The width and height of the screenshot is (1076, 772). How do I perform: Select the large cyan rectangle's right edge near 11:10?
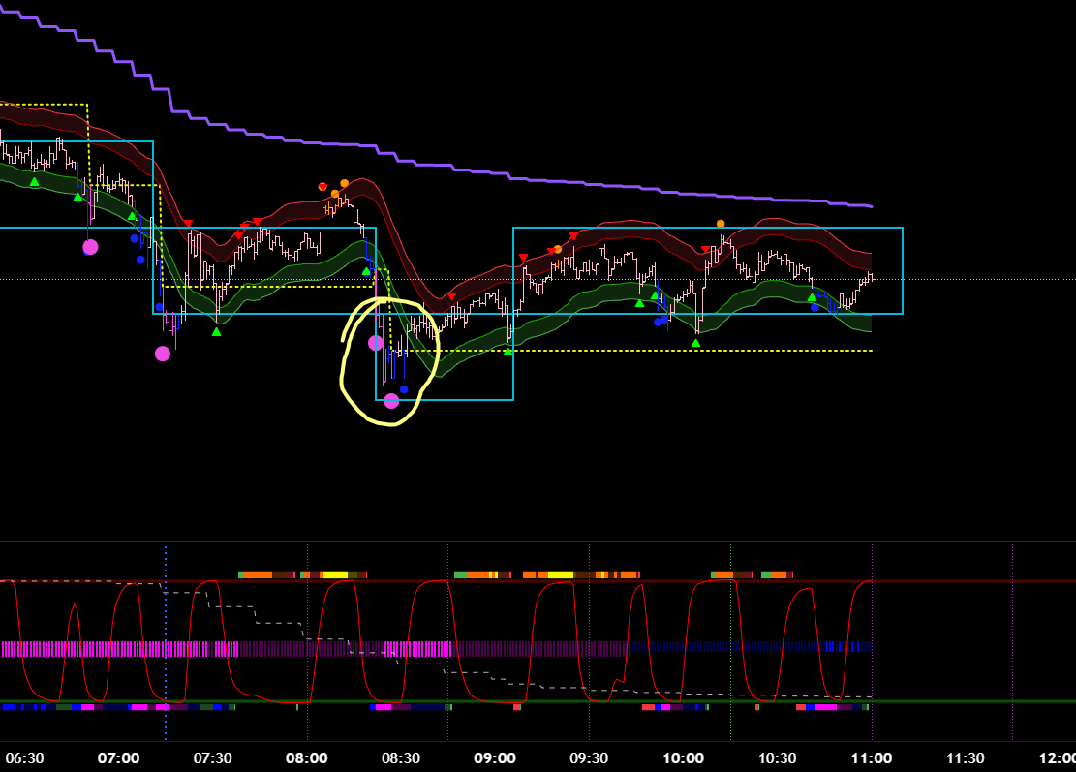pos(902,271)
